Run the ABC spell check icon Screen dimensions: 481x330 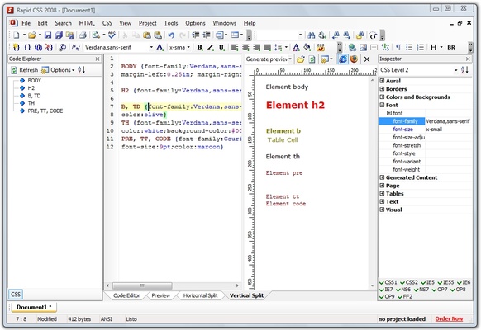(112, 35)
